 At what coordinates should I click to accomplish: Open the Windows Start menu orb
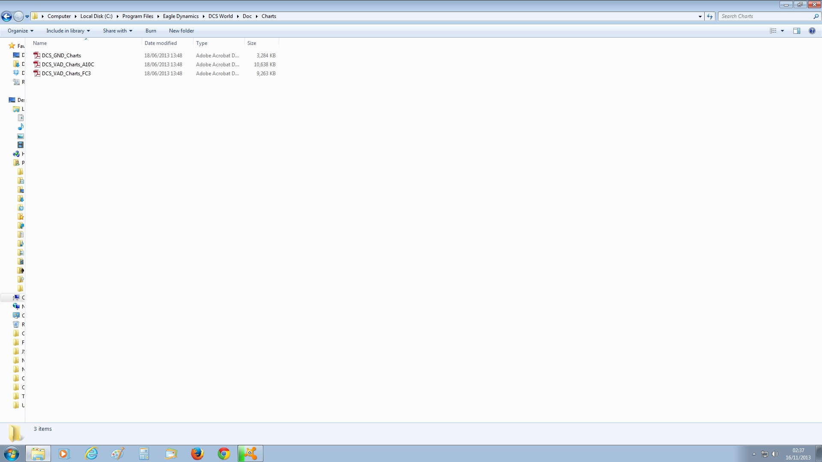click(12, 453)
